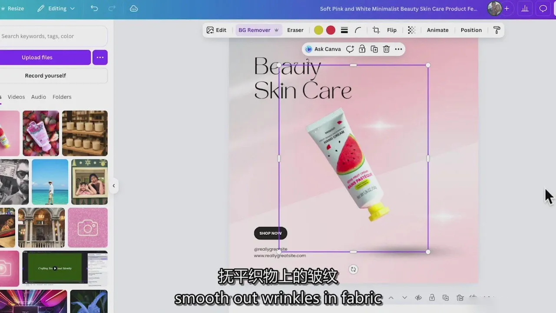The width and height of the screenshot is (556, 313).
Task: Duplicate the selected image via floating toolbar
Action: click(374, 49)
